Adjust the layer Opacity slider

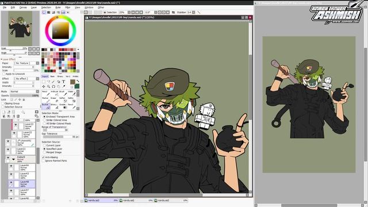[24, 96]
